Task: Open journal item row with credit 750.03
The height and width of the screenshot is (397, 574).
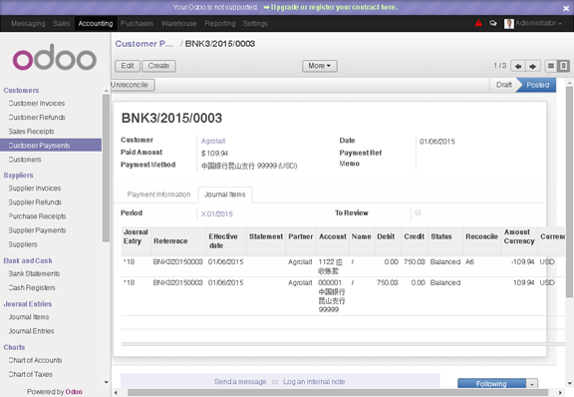Action: click(x=343, y=266)
